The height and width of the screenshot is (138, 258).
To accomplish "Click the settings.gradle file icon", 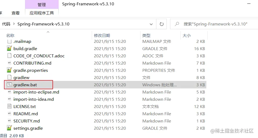I will [9, 128].
